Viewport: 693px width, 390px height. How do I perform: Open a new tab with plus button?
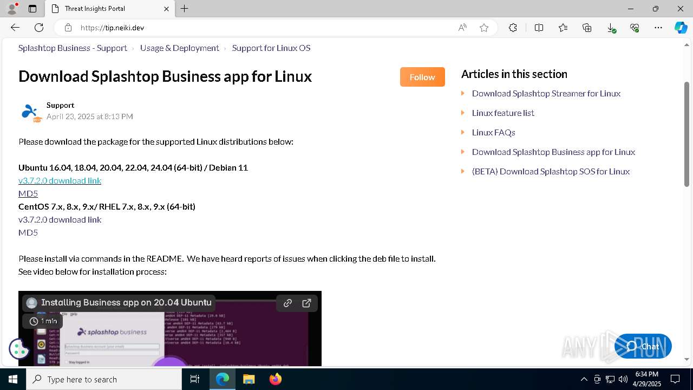tap(185, 9)
